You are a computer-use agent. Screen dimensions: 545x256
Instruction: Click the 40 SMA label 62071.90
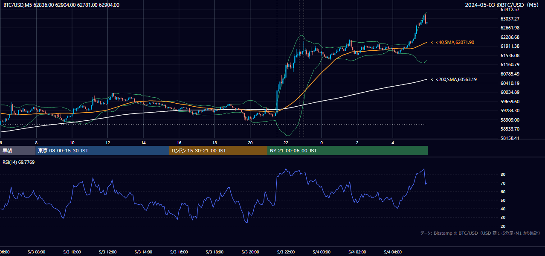click(x=452, y=42)
